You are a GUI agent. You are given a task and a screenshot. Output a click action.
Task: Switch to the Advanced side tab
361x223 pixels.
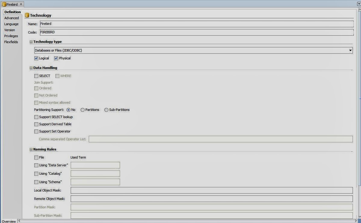(11, 18)
